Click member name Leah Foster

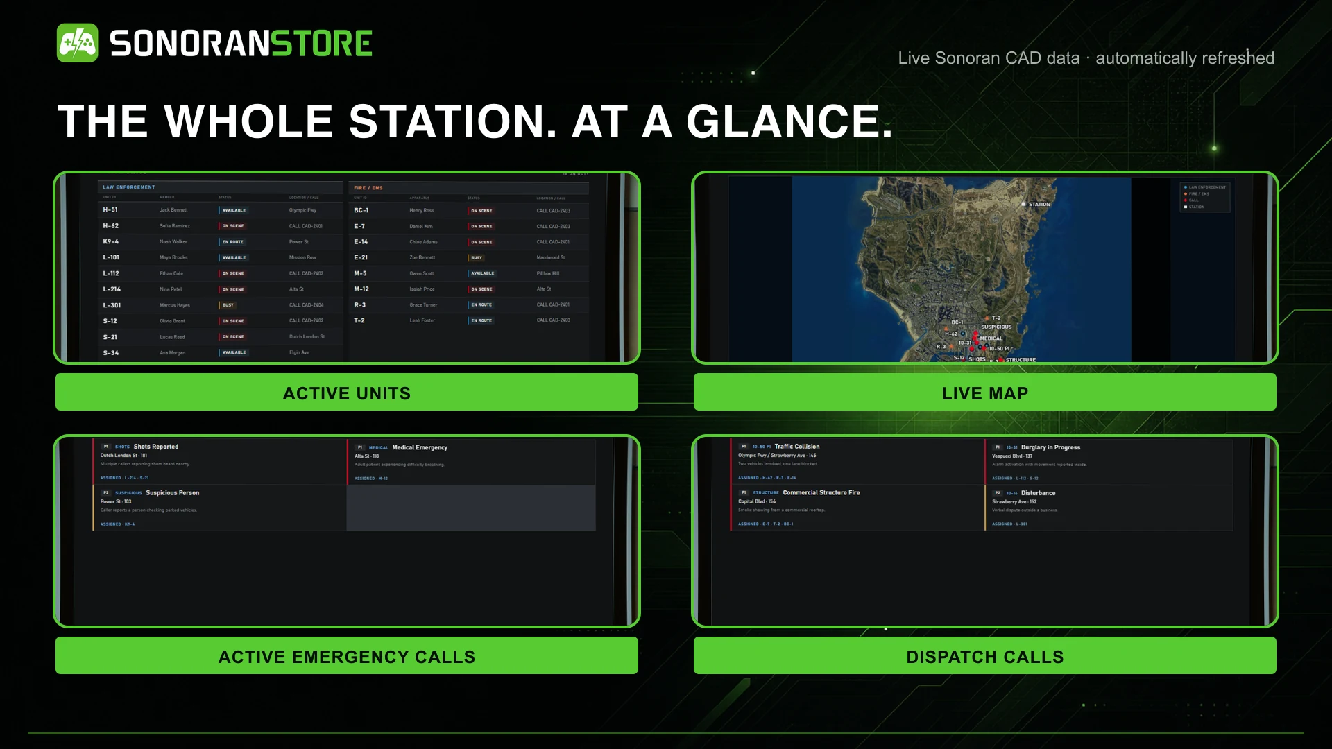tap(422, 320)
